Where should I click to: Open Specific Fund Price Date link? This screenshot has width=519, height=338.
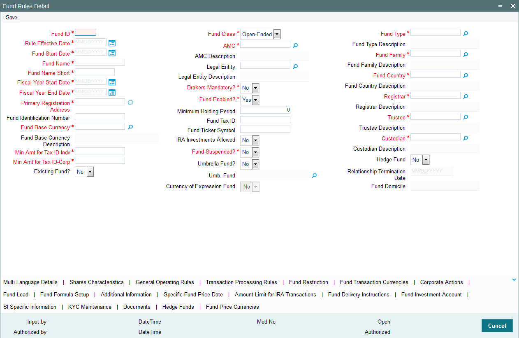coord(193,295)
